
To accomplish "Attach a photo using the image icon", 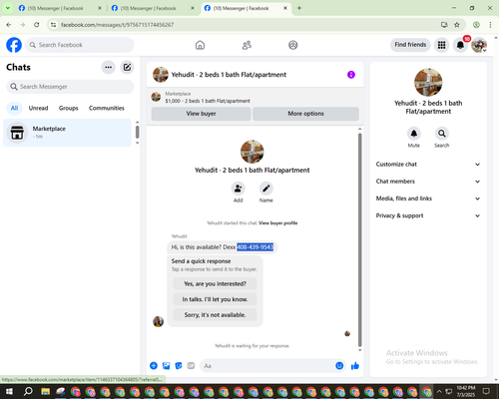I will pos(166,366).
